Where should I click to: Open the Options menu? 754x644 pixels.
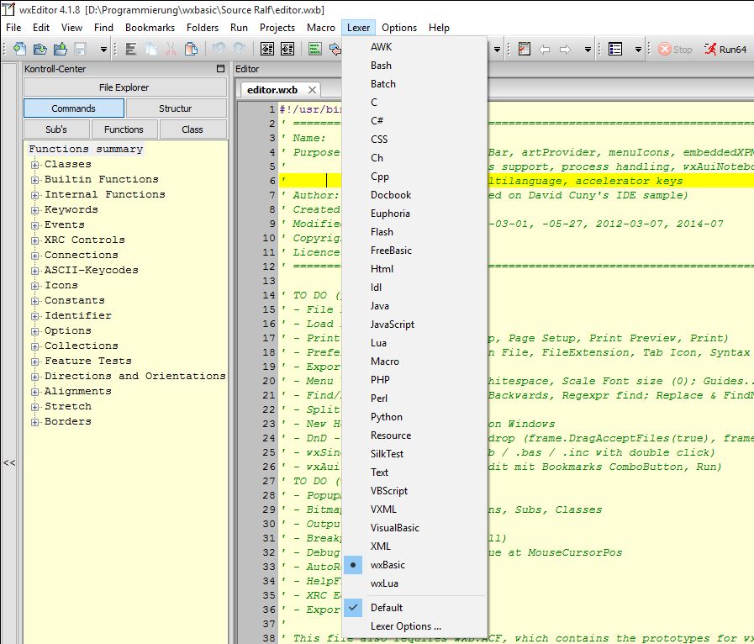[x=399, y=28]
